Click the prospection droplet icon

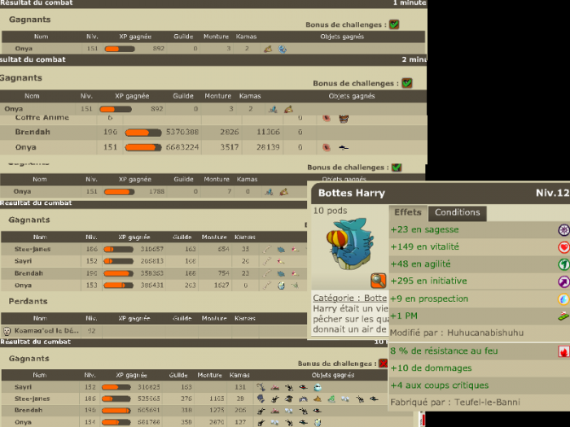pyautogui.click(x=563, y=299)
